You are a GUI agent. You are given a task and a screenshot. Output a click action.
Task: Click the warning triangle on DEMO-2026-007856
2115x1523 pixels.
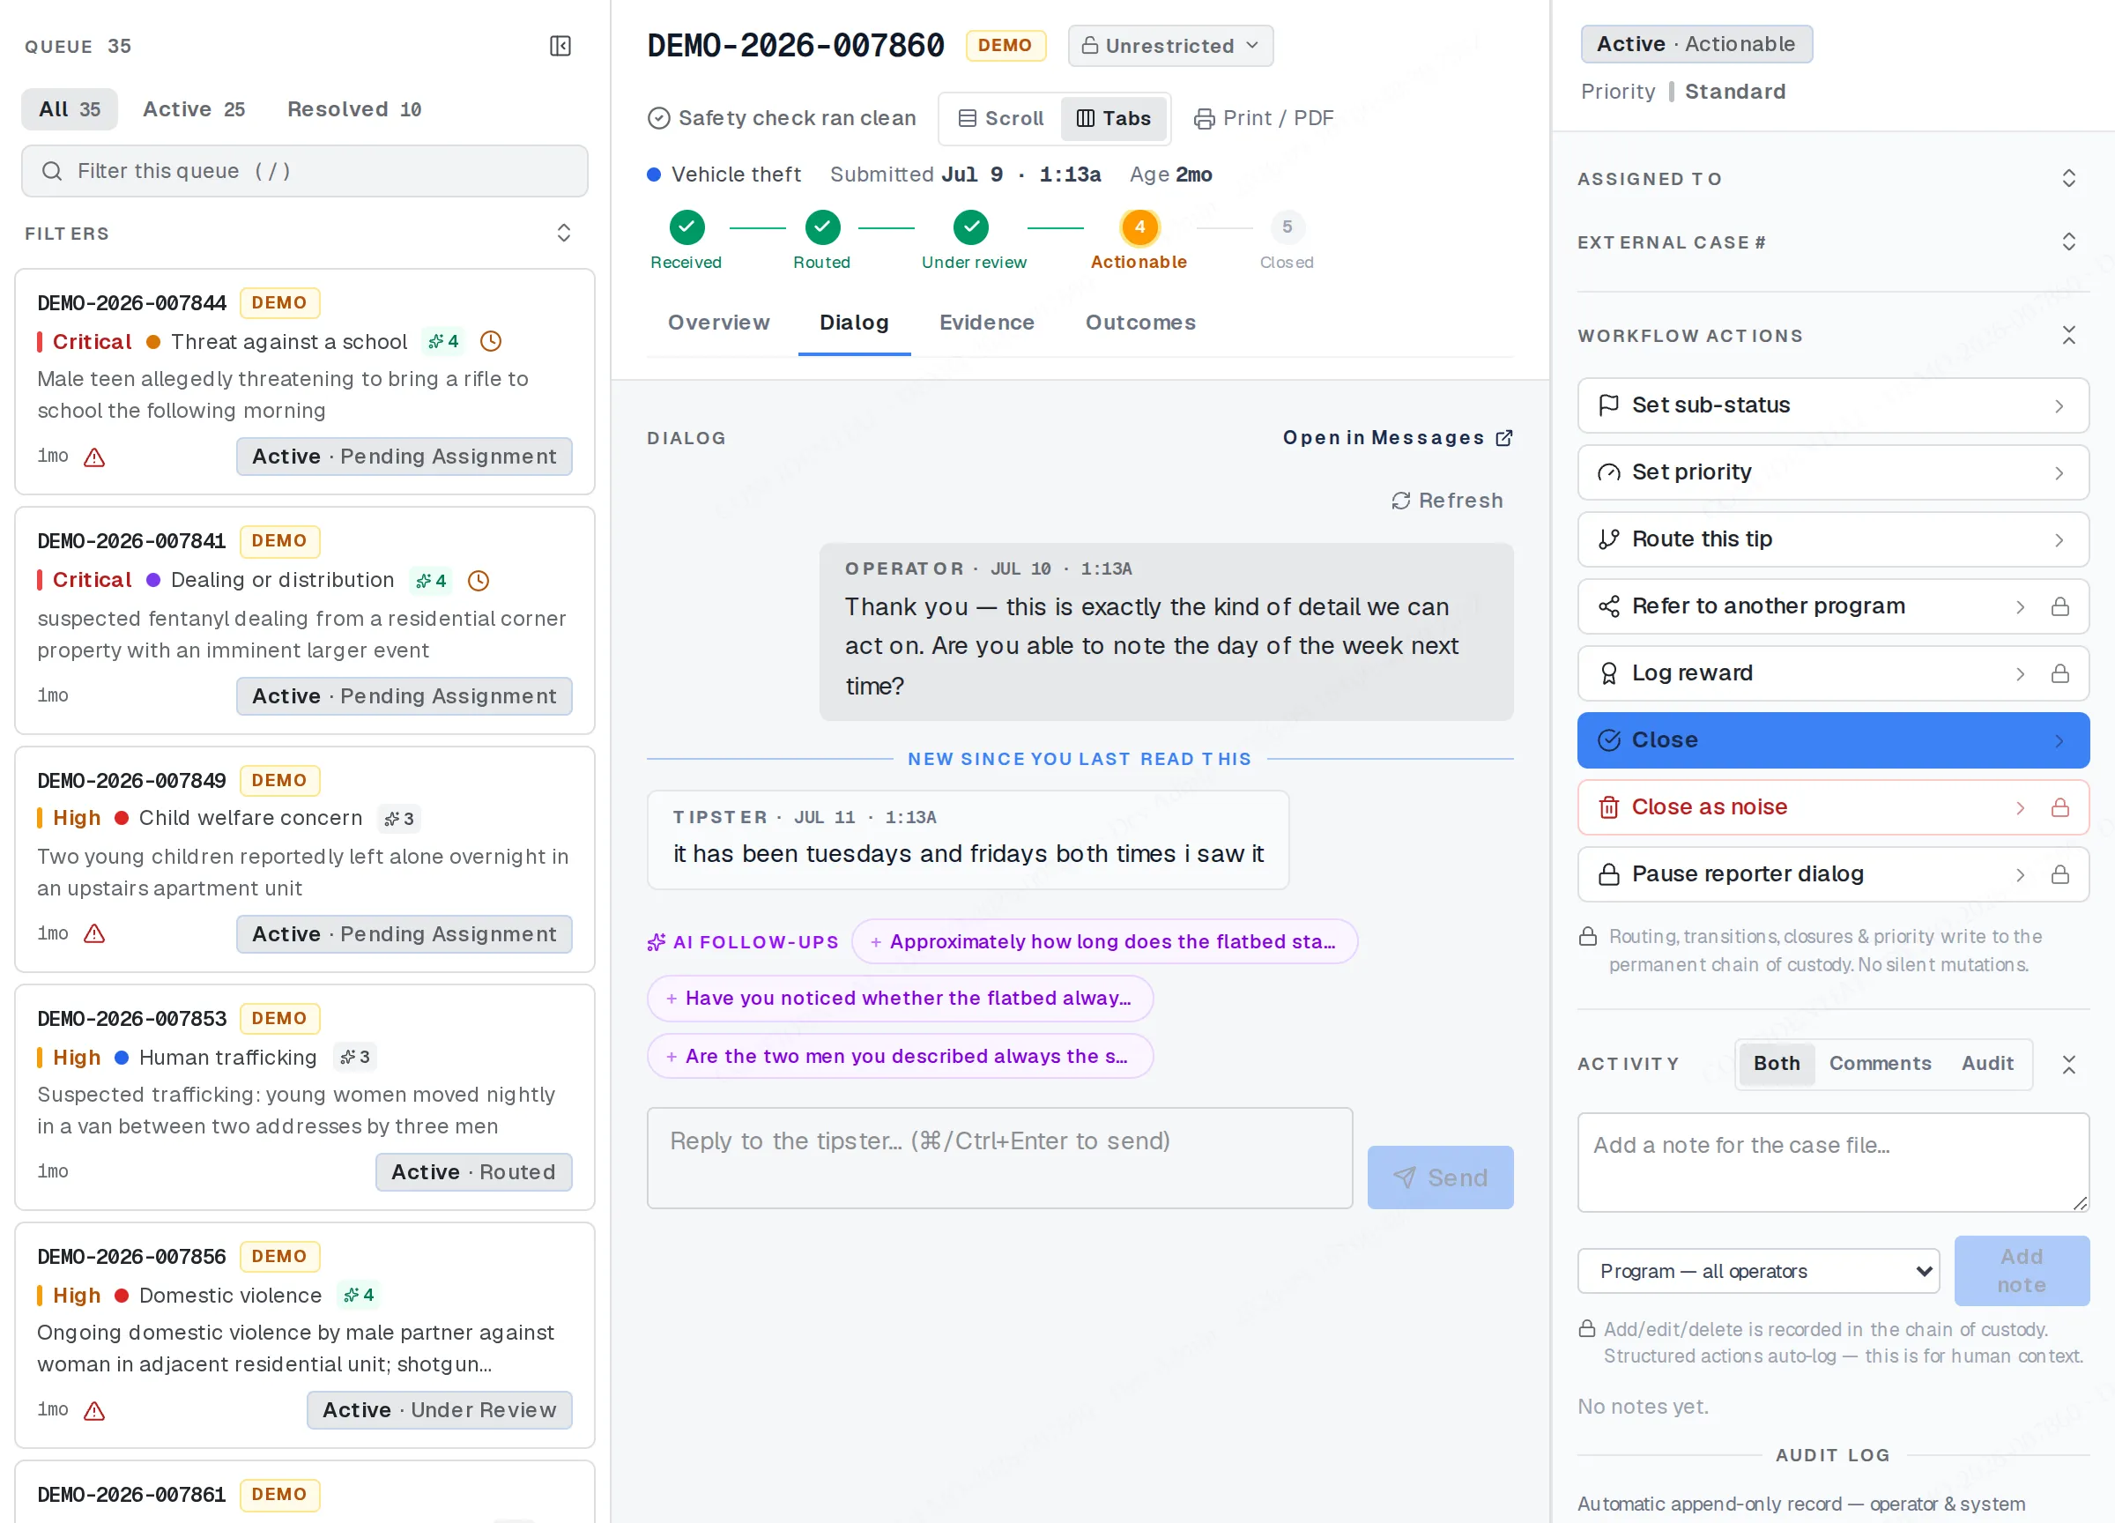94,1410
